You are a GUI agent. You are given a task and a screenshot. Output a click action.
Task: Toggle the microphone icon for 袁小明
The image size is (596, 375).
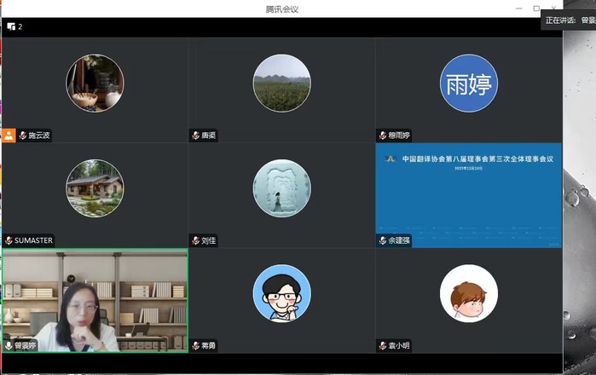coord(382,346)
